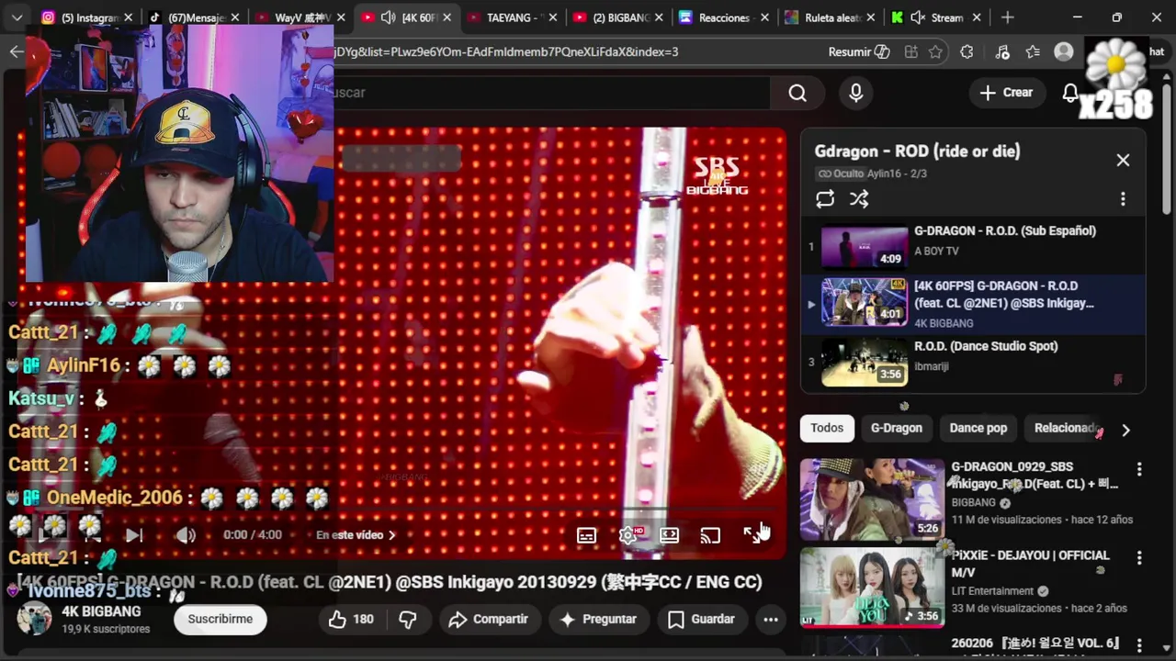The height and width of the screenshot is (661, 1176).
Task: Open the Crear create menu
Action: tap(1006, 93)
